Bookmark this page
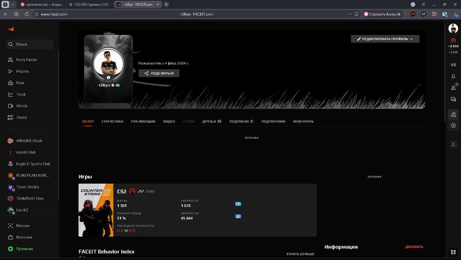 point(356,14)
